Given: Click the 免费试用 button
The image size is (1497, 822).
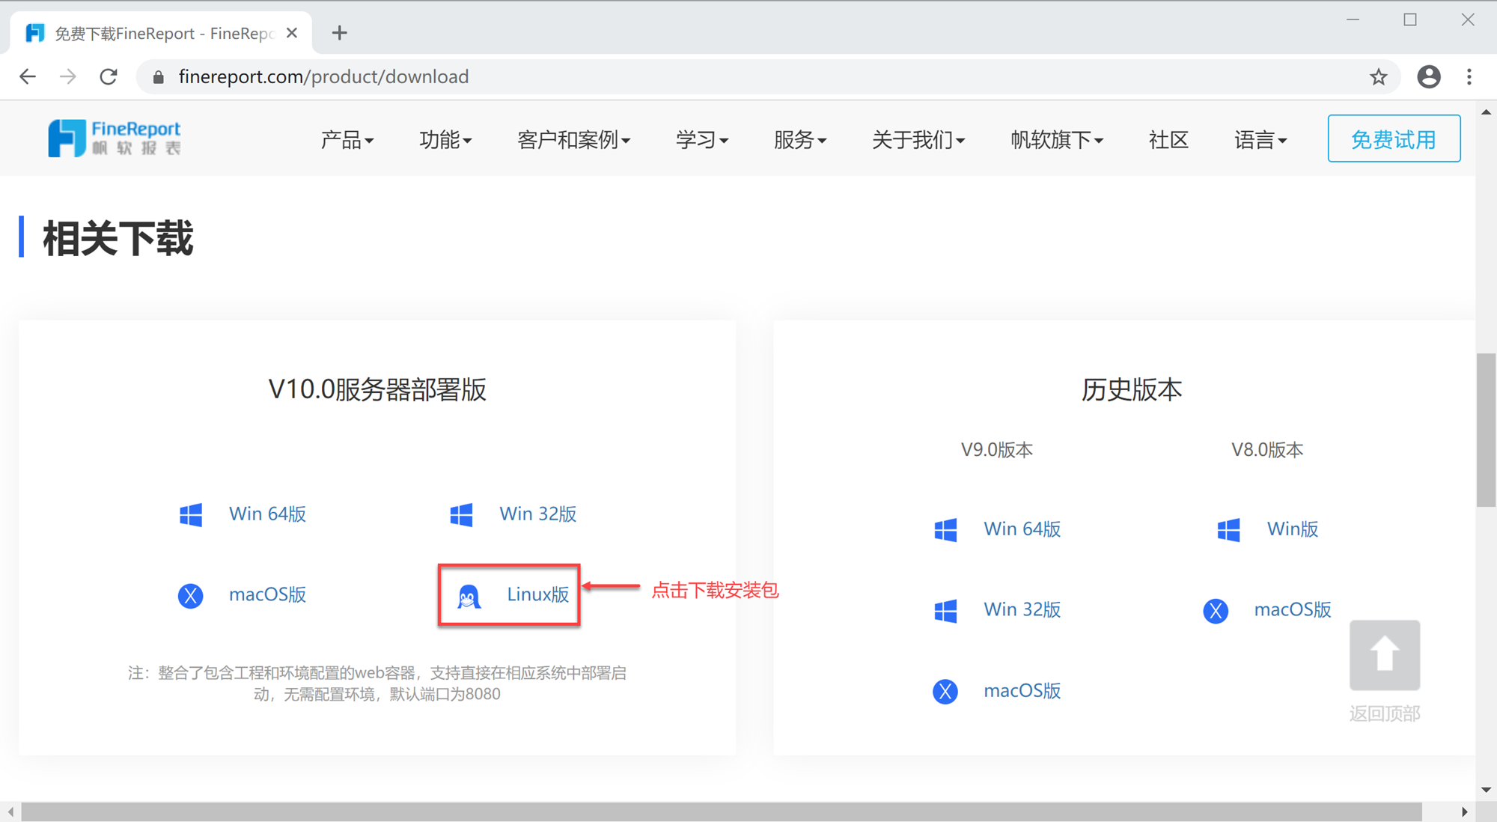Looking at the screenshot, I should point(1393,138).
